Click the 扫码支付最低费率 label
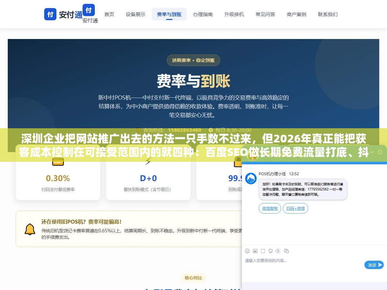This screenshot has width=387, height=290. (58, 189)
